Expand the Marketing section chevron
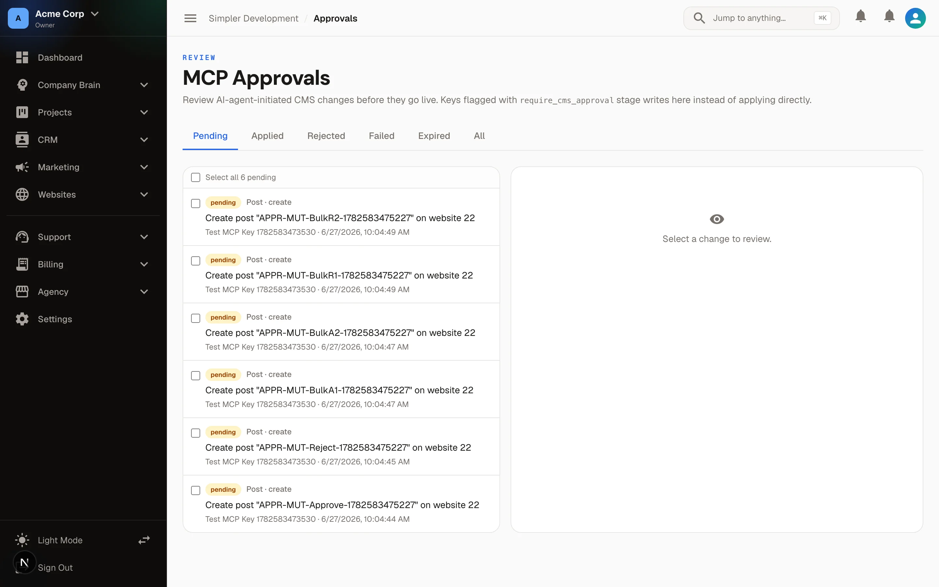 point(144,167)
